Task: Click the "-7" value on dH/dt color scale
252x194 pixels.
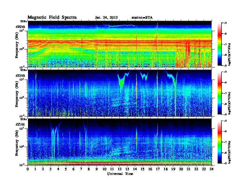Action: click(x=225, y=44)
